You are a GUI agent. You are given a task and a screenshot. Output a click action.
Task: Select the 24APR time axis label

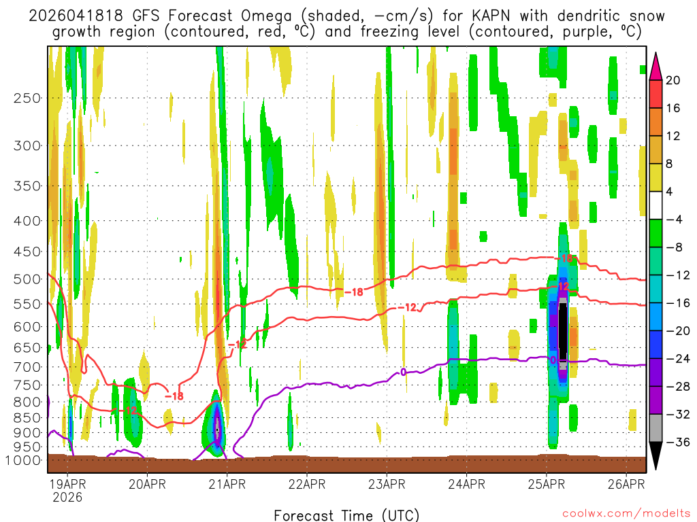coord(466,484)
